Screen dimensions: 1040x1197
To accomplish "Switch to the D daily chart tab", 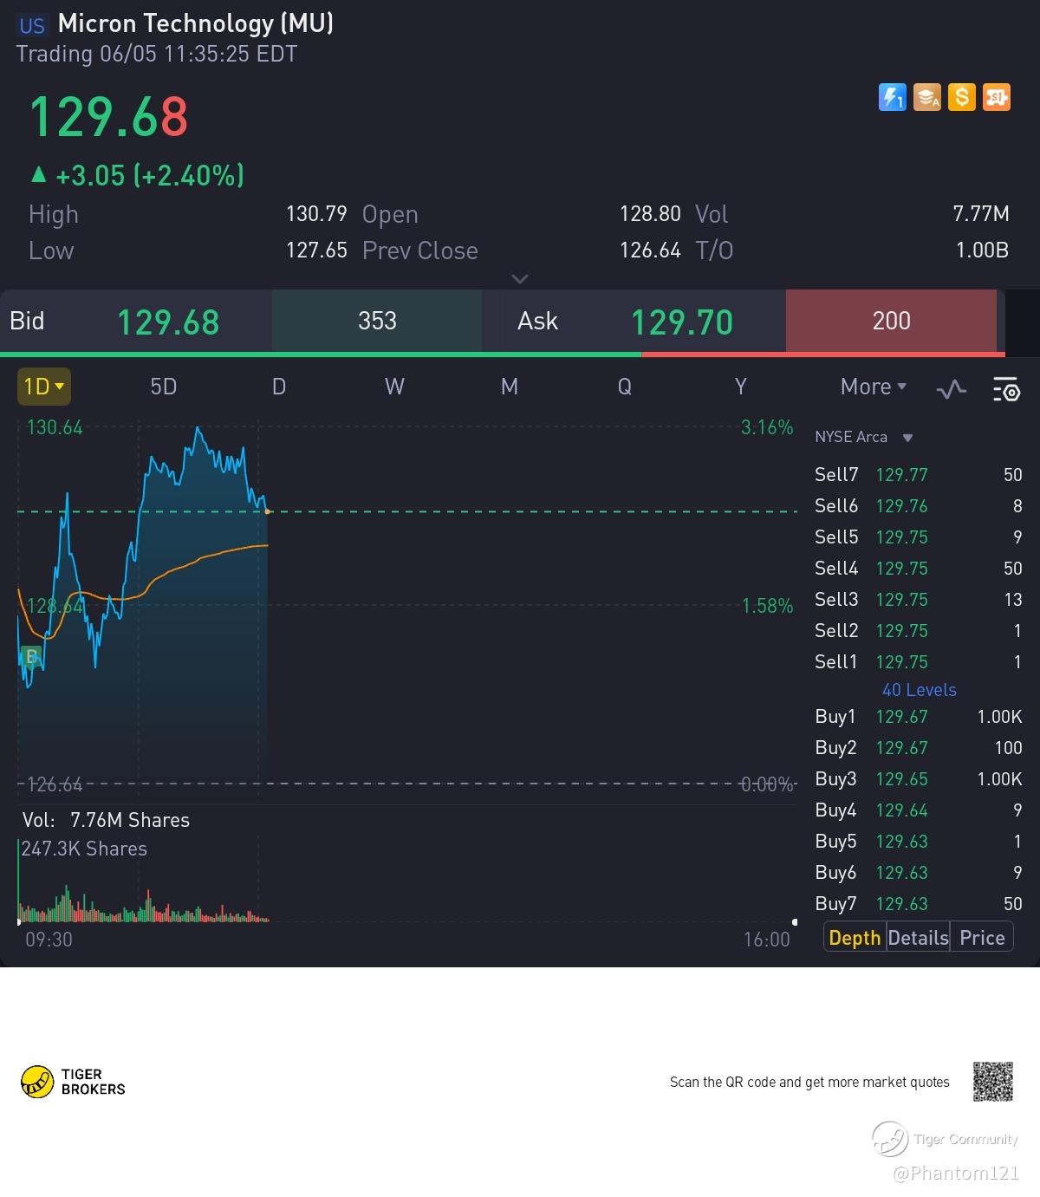I will point(279,387).
